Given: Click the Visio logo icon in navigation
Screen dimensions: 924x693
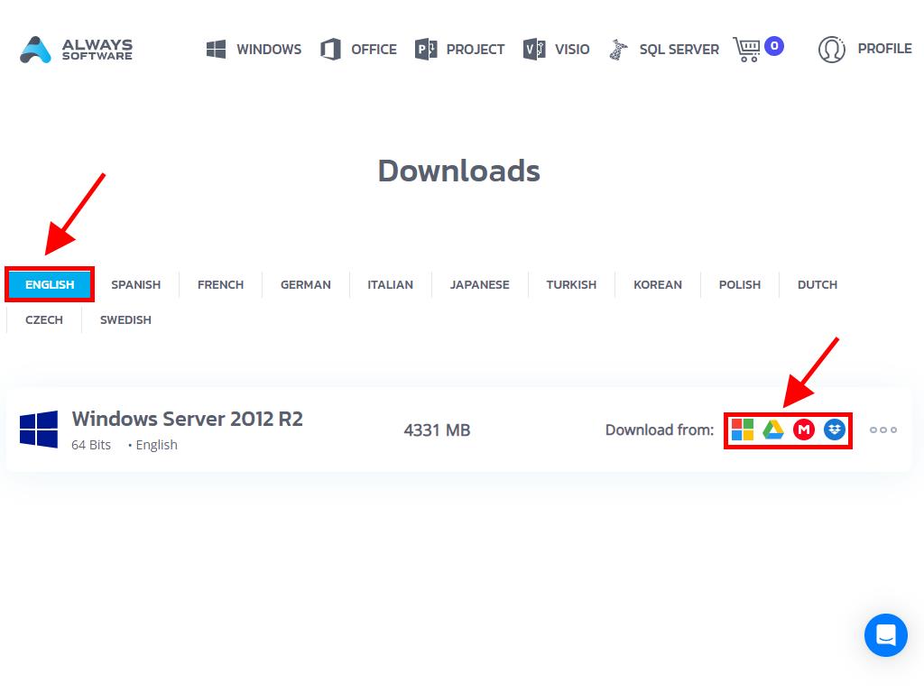Looking at the screenshot, I should coord(534,50).
